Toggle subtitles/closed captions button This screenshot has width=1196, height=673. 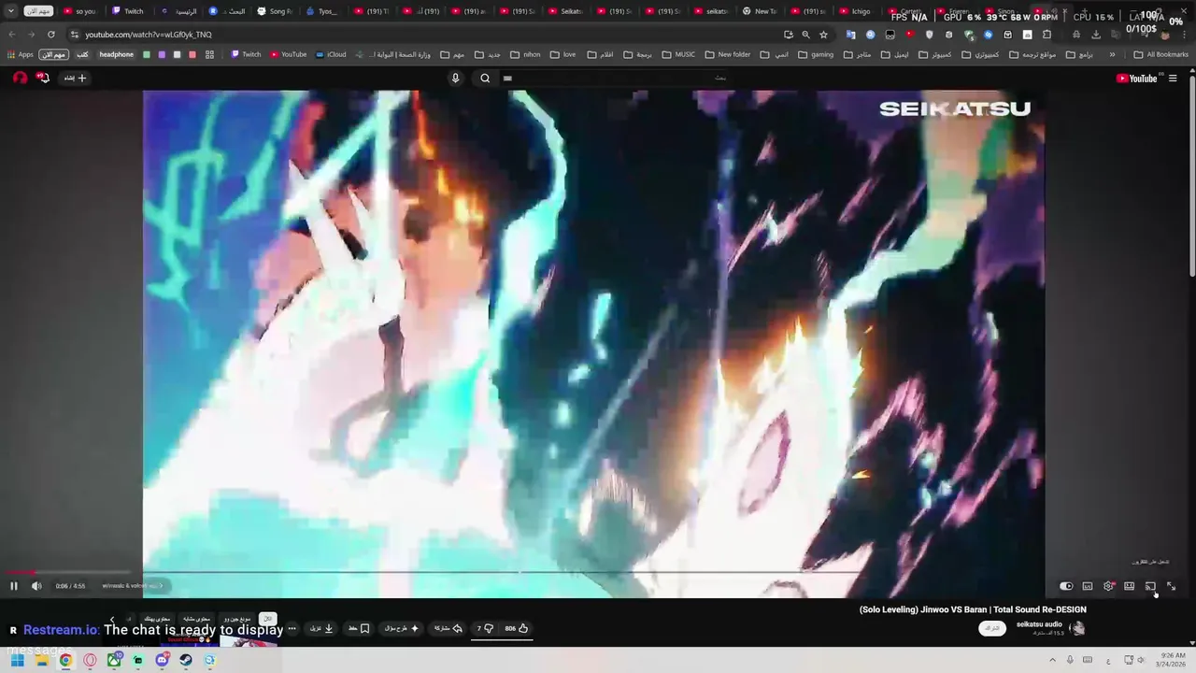pos(1088,586)
